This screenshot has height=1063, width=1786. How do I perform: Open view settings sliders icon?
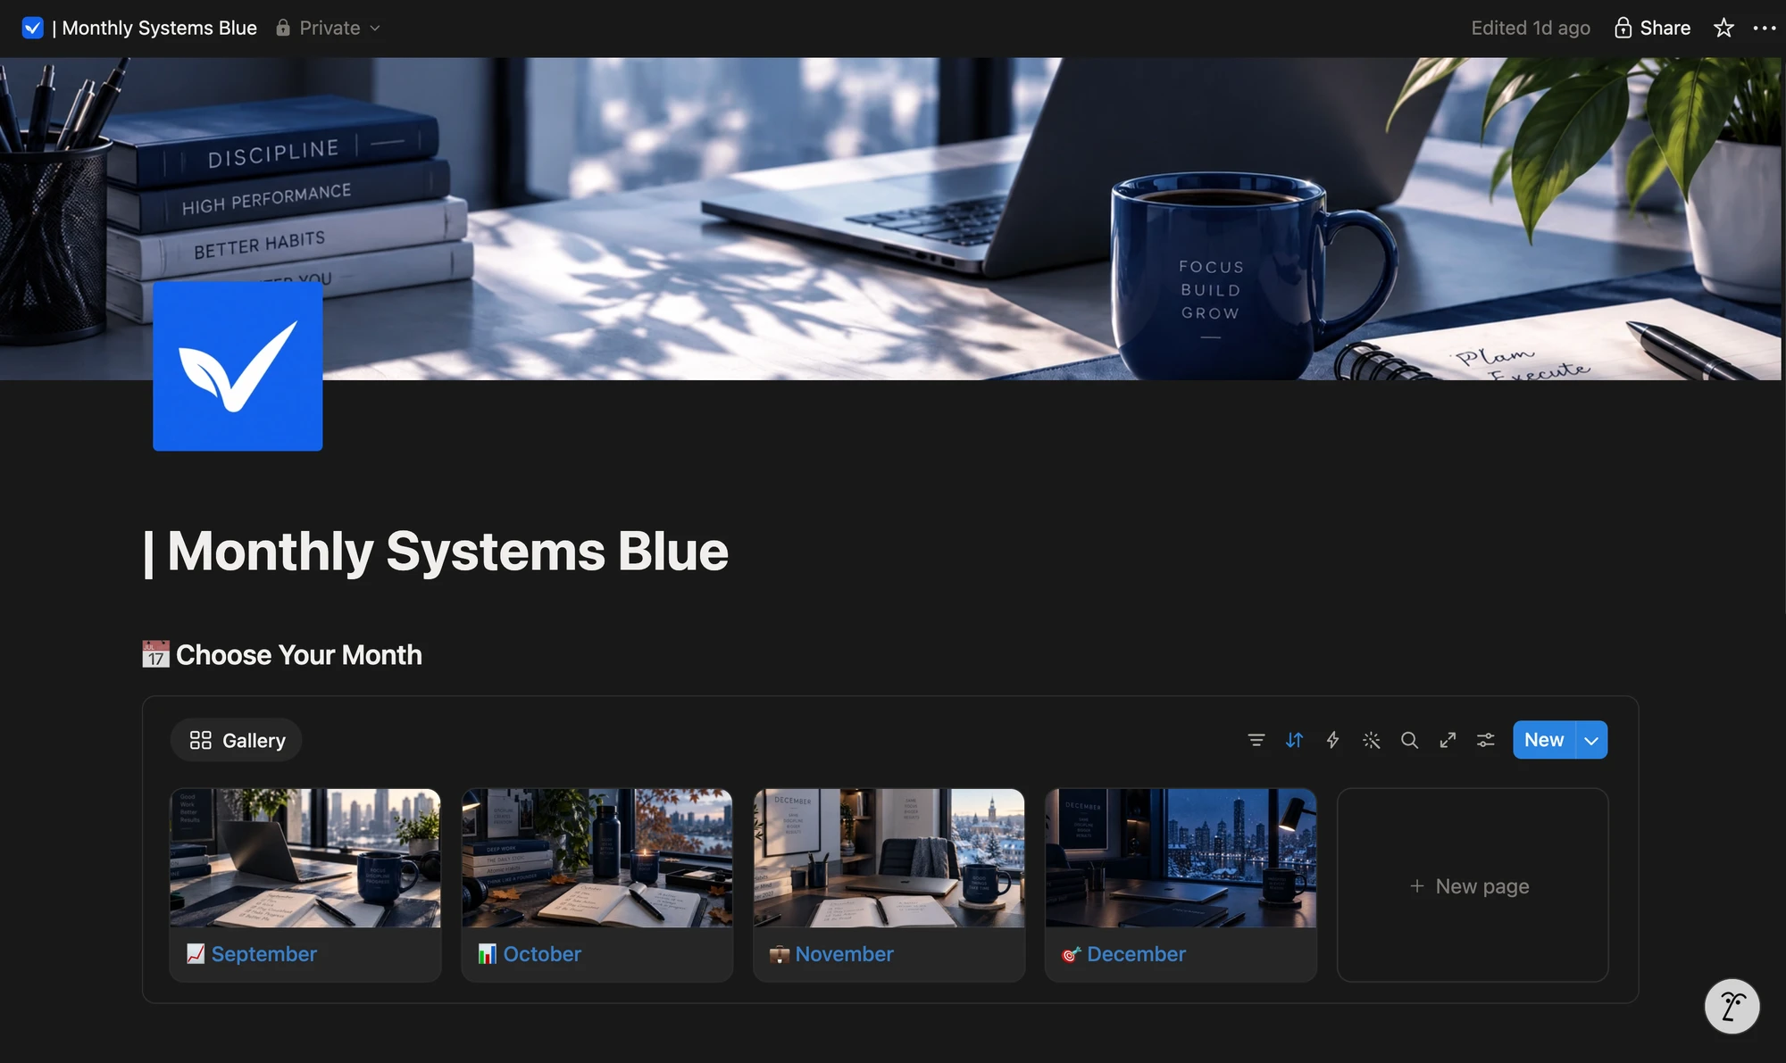[x=1486, y=740]
